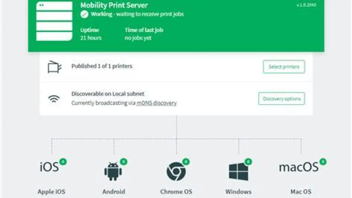Select the Android robot icon
The width and height of the screenshot is (352, 198).
[113, 171]
